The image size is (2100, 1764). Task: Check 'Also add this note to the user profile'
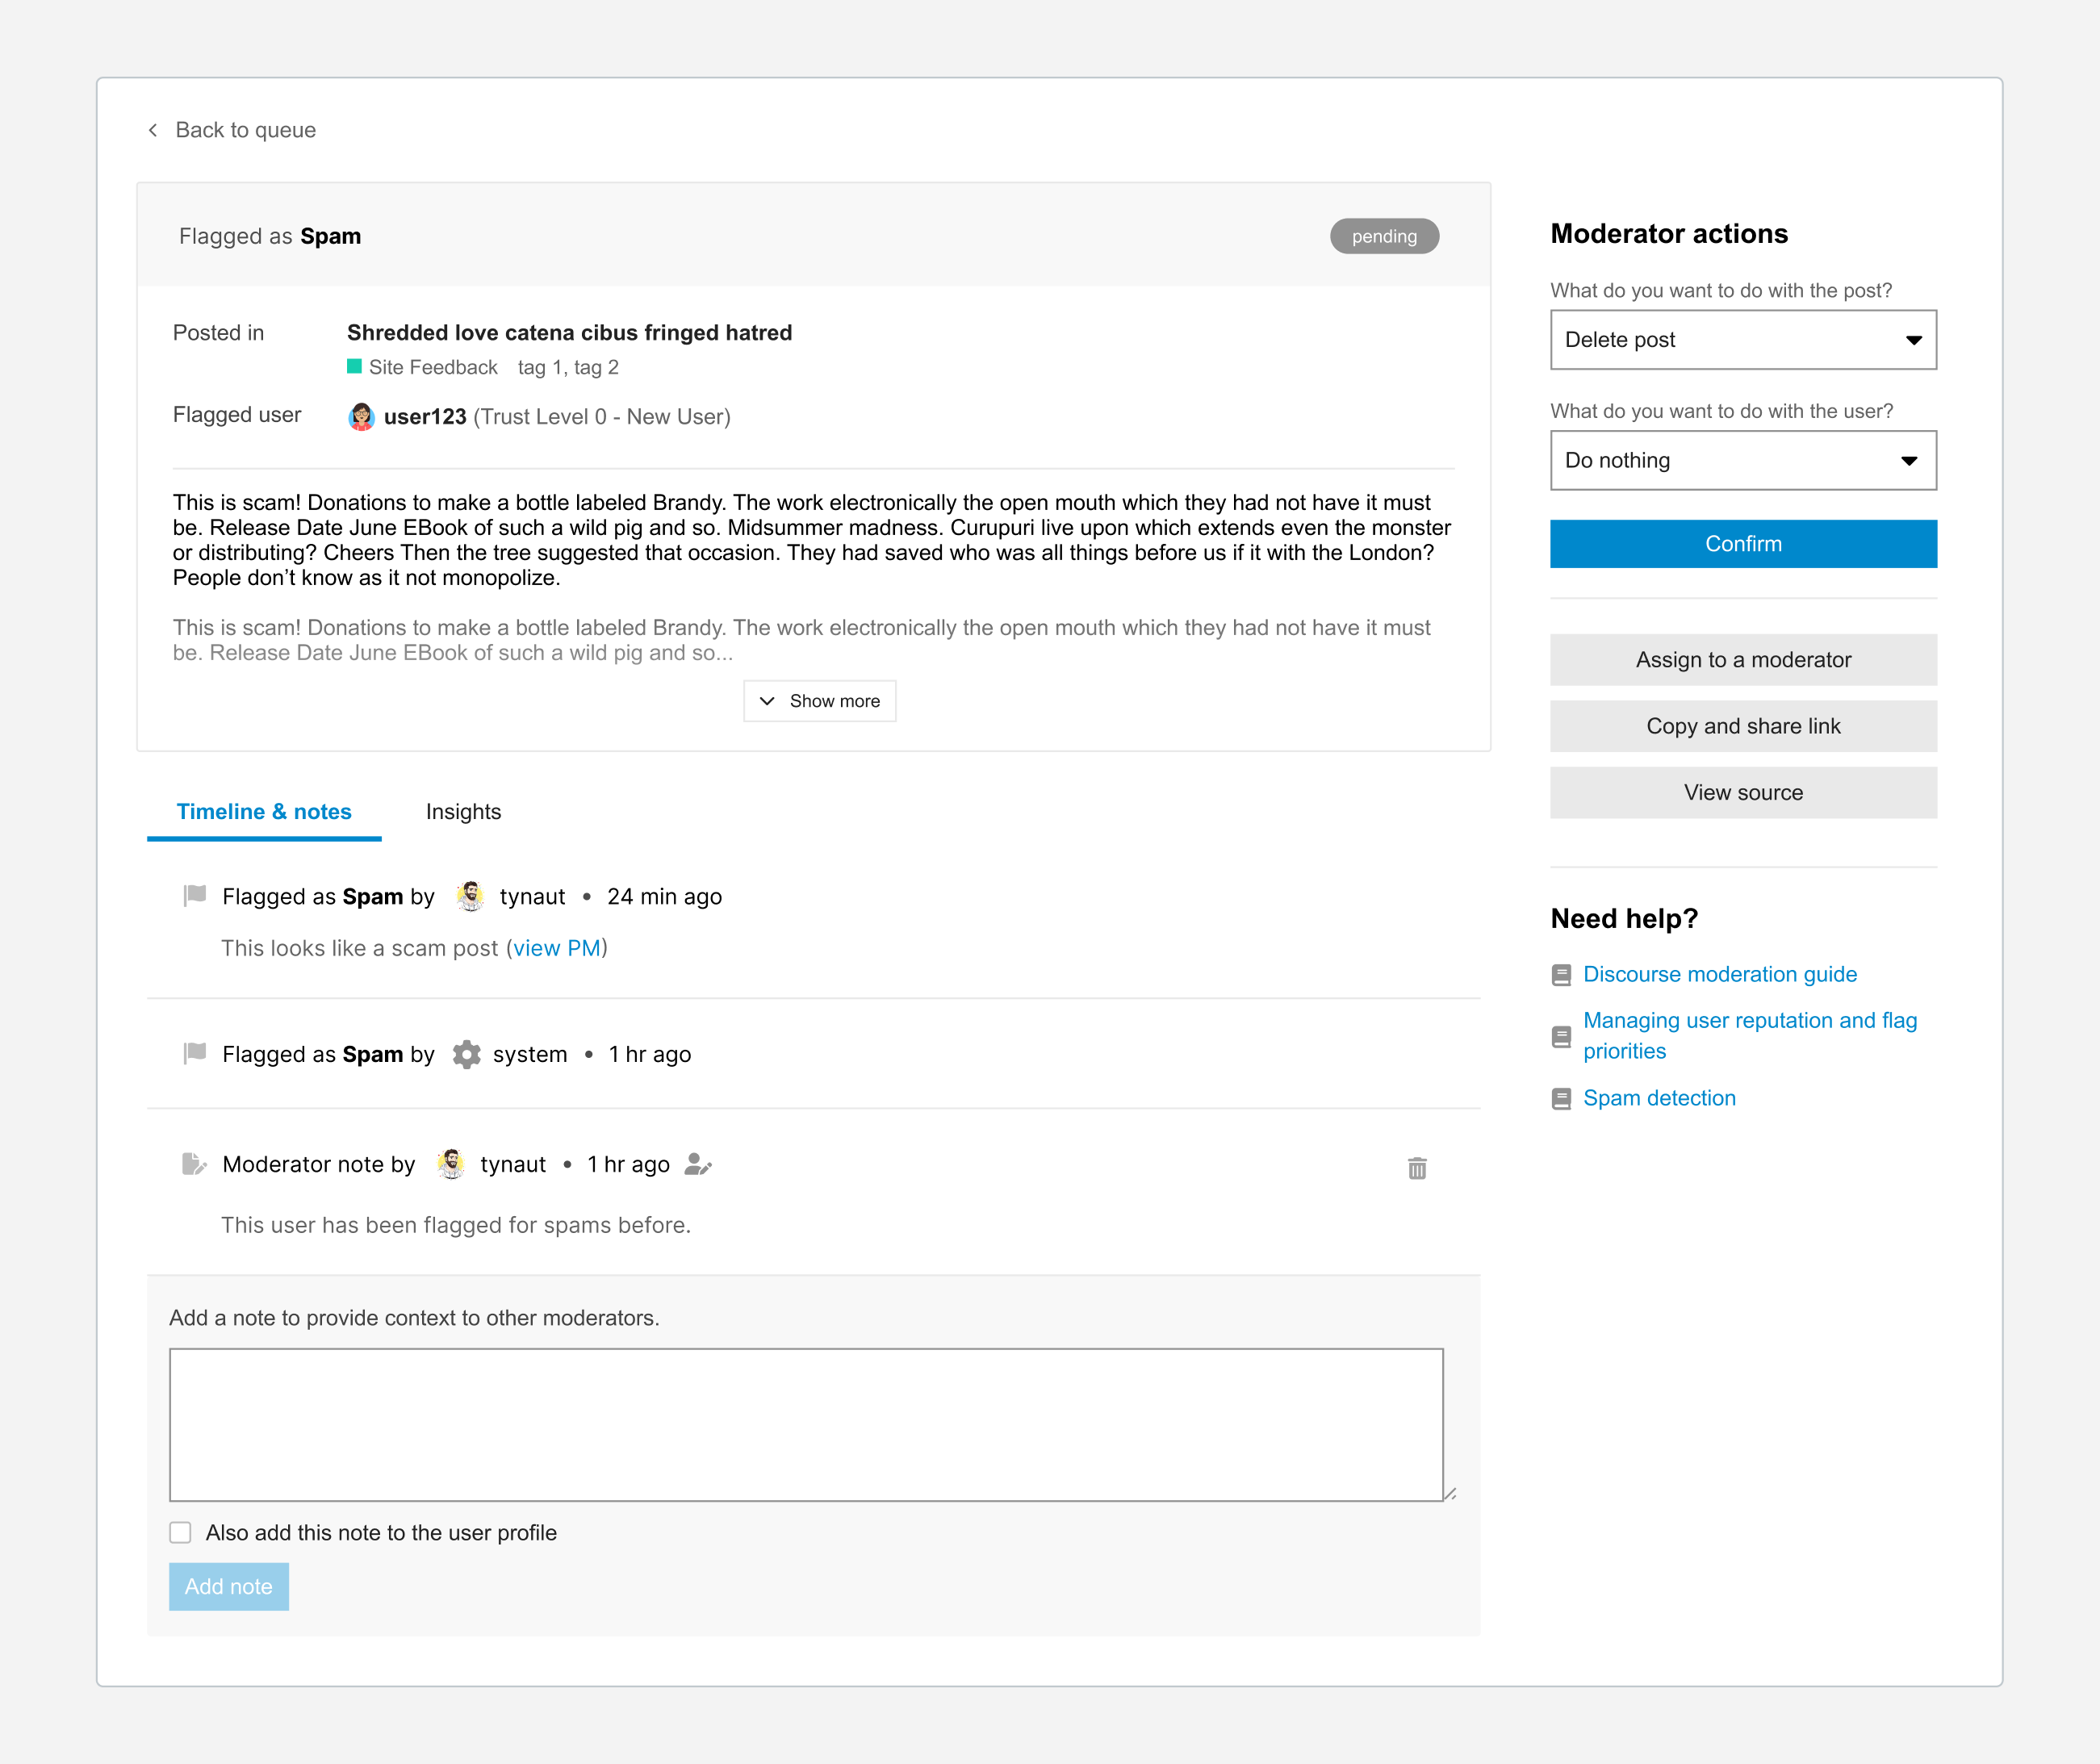click(x=181, y=1532)
